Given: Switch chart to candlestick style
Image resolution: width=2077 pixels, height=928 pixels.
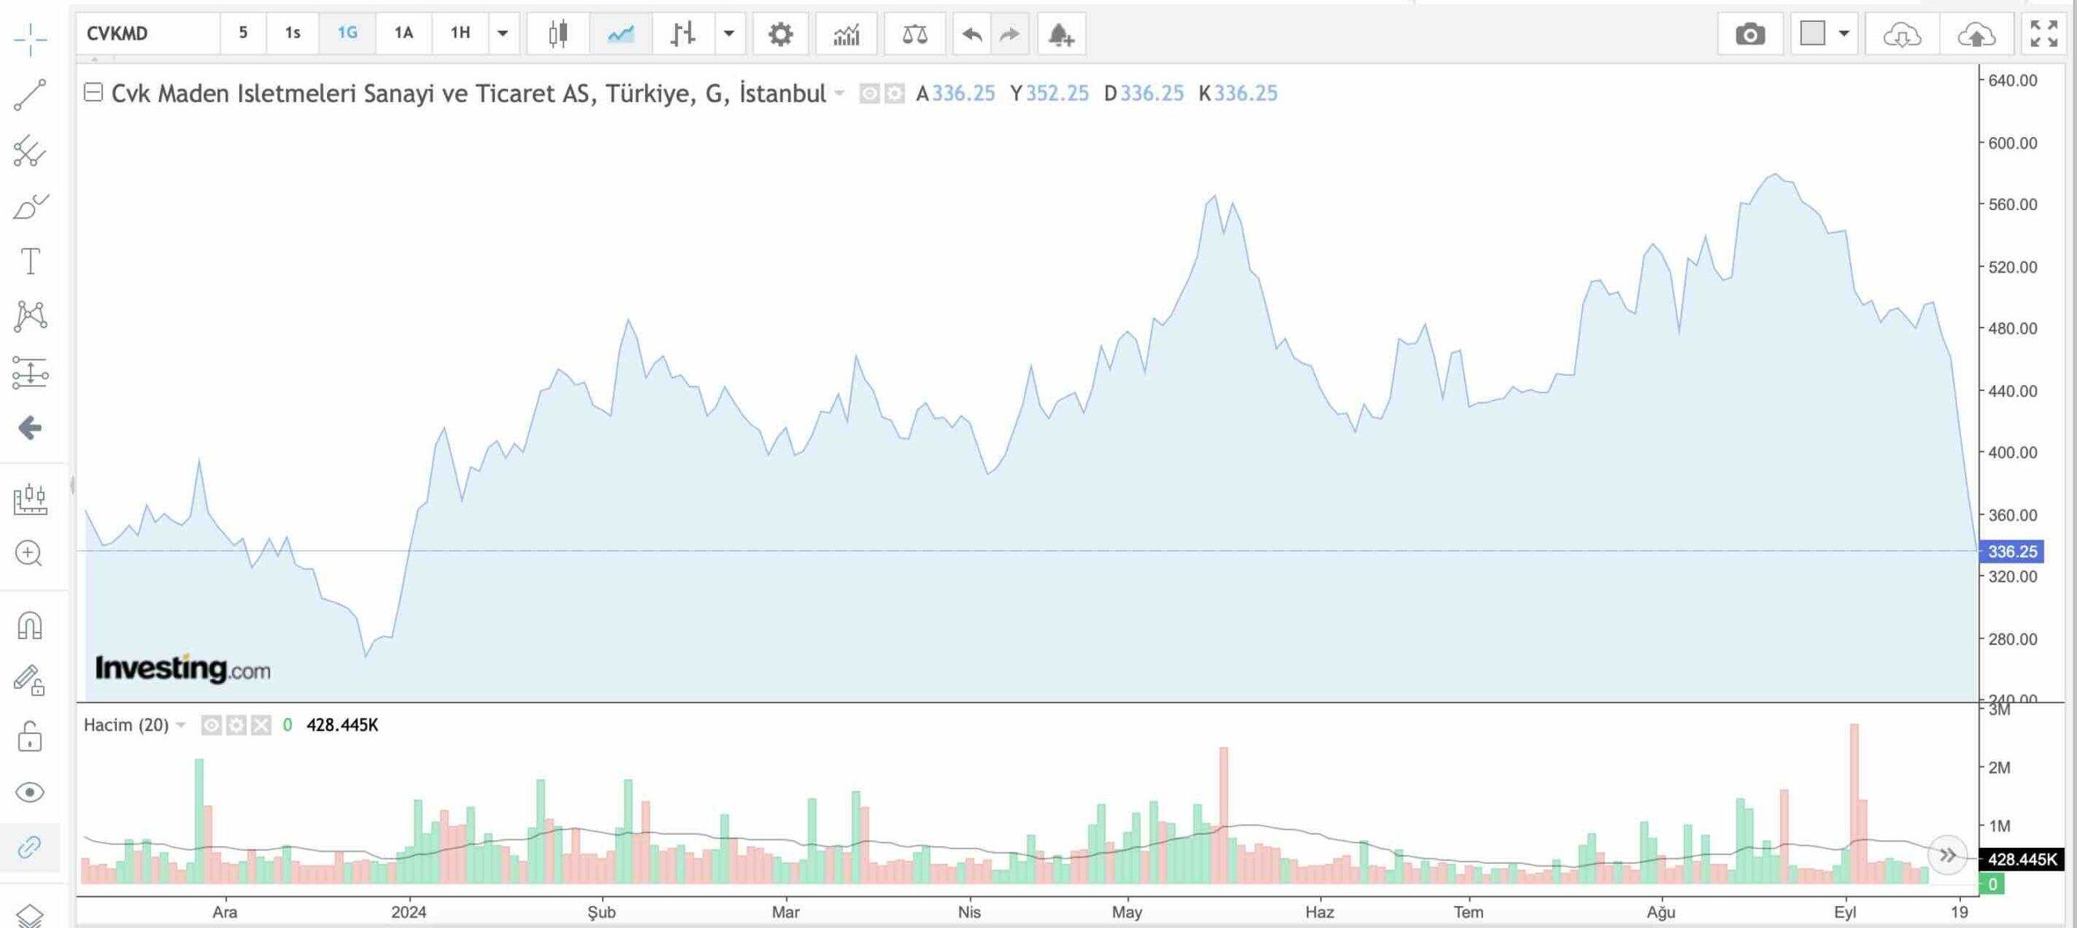Looking at the screenshot, I should click(557, 34).
